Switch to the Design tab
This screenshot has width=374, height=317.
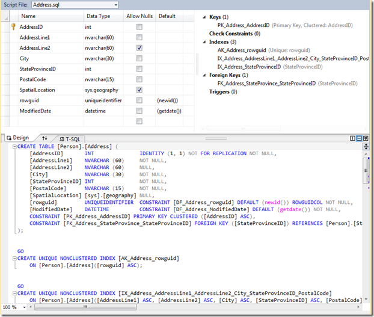tap(18, 138)
